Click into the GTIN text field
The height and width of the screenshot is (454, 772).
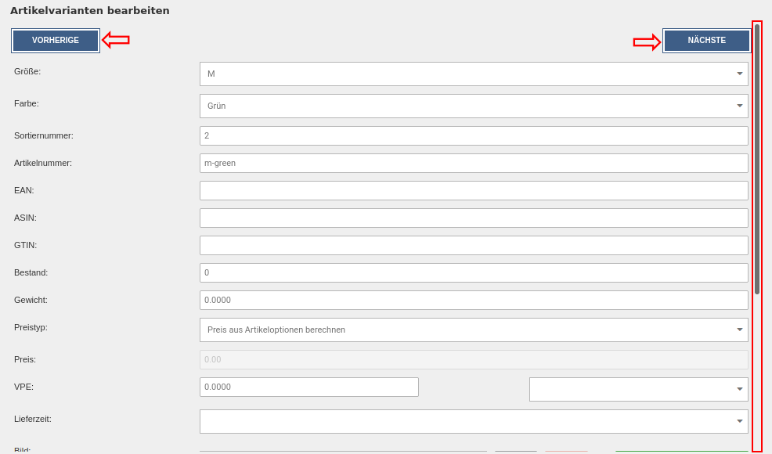[474, 246]
